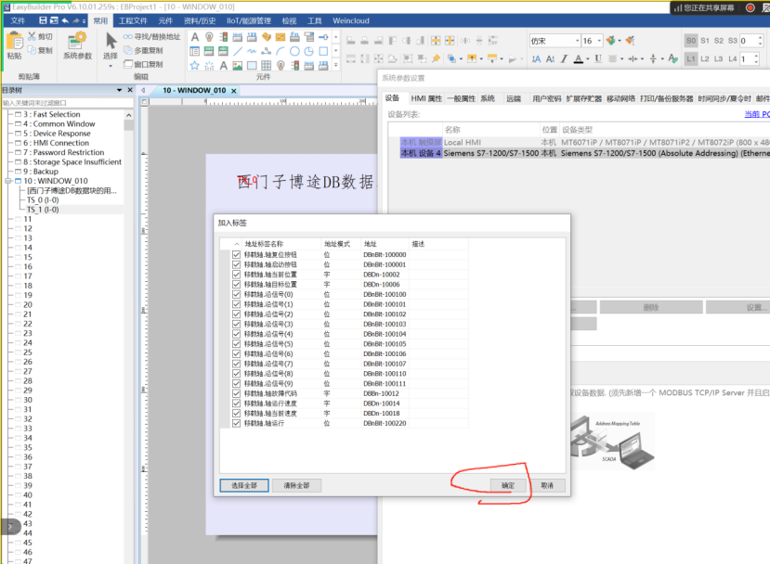This screenshot has width=770, height=564.
Task: Uncheck tag 移载轴.轴复位按钮
Action: point(236,254)
